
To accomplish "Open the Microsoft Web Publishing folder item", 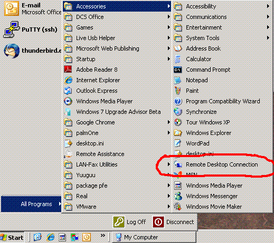I will click(x=117, y=48).
